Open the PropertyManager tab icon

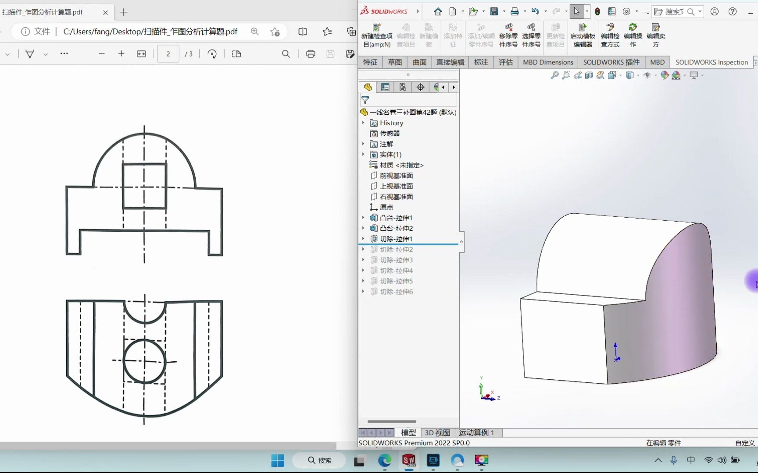point(385,87)
